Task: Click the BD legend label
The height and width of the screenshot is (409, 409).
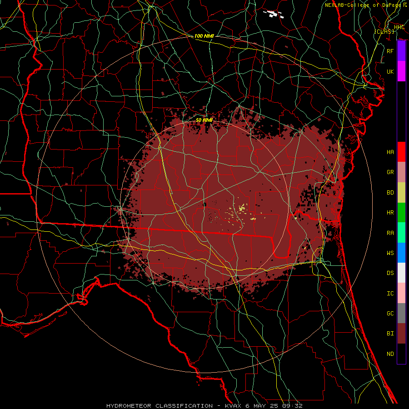Action: 390,193
